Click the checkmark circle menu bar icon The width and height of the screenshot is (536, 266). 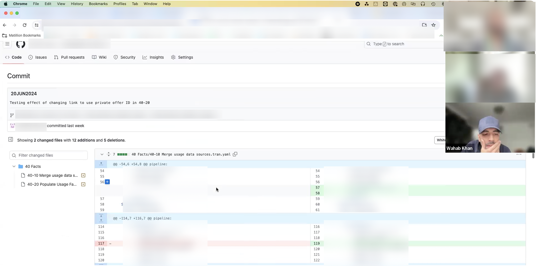coord(358,4)
